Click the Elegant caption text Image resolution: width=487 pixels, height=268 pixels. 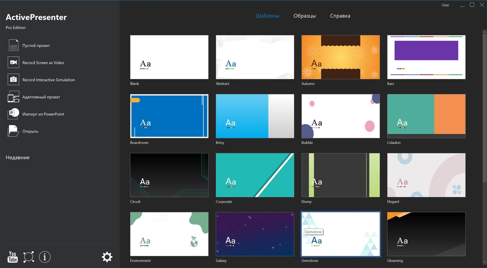pyautogui.click(x=393, y=201)
